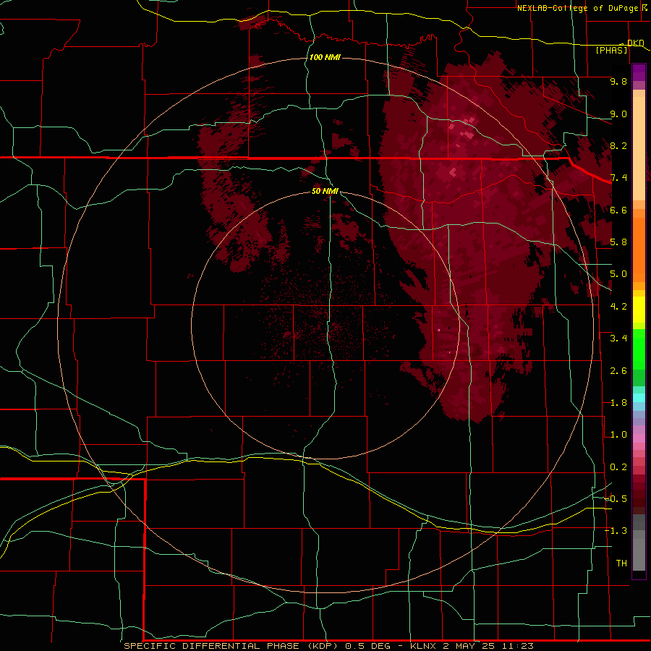Click the 1.0 scale value
Viewport: 651px width, 651px height.
coord(618,435)
